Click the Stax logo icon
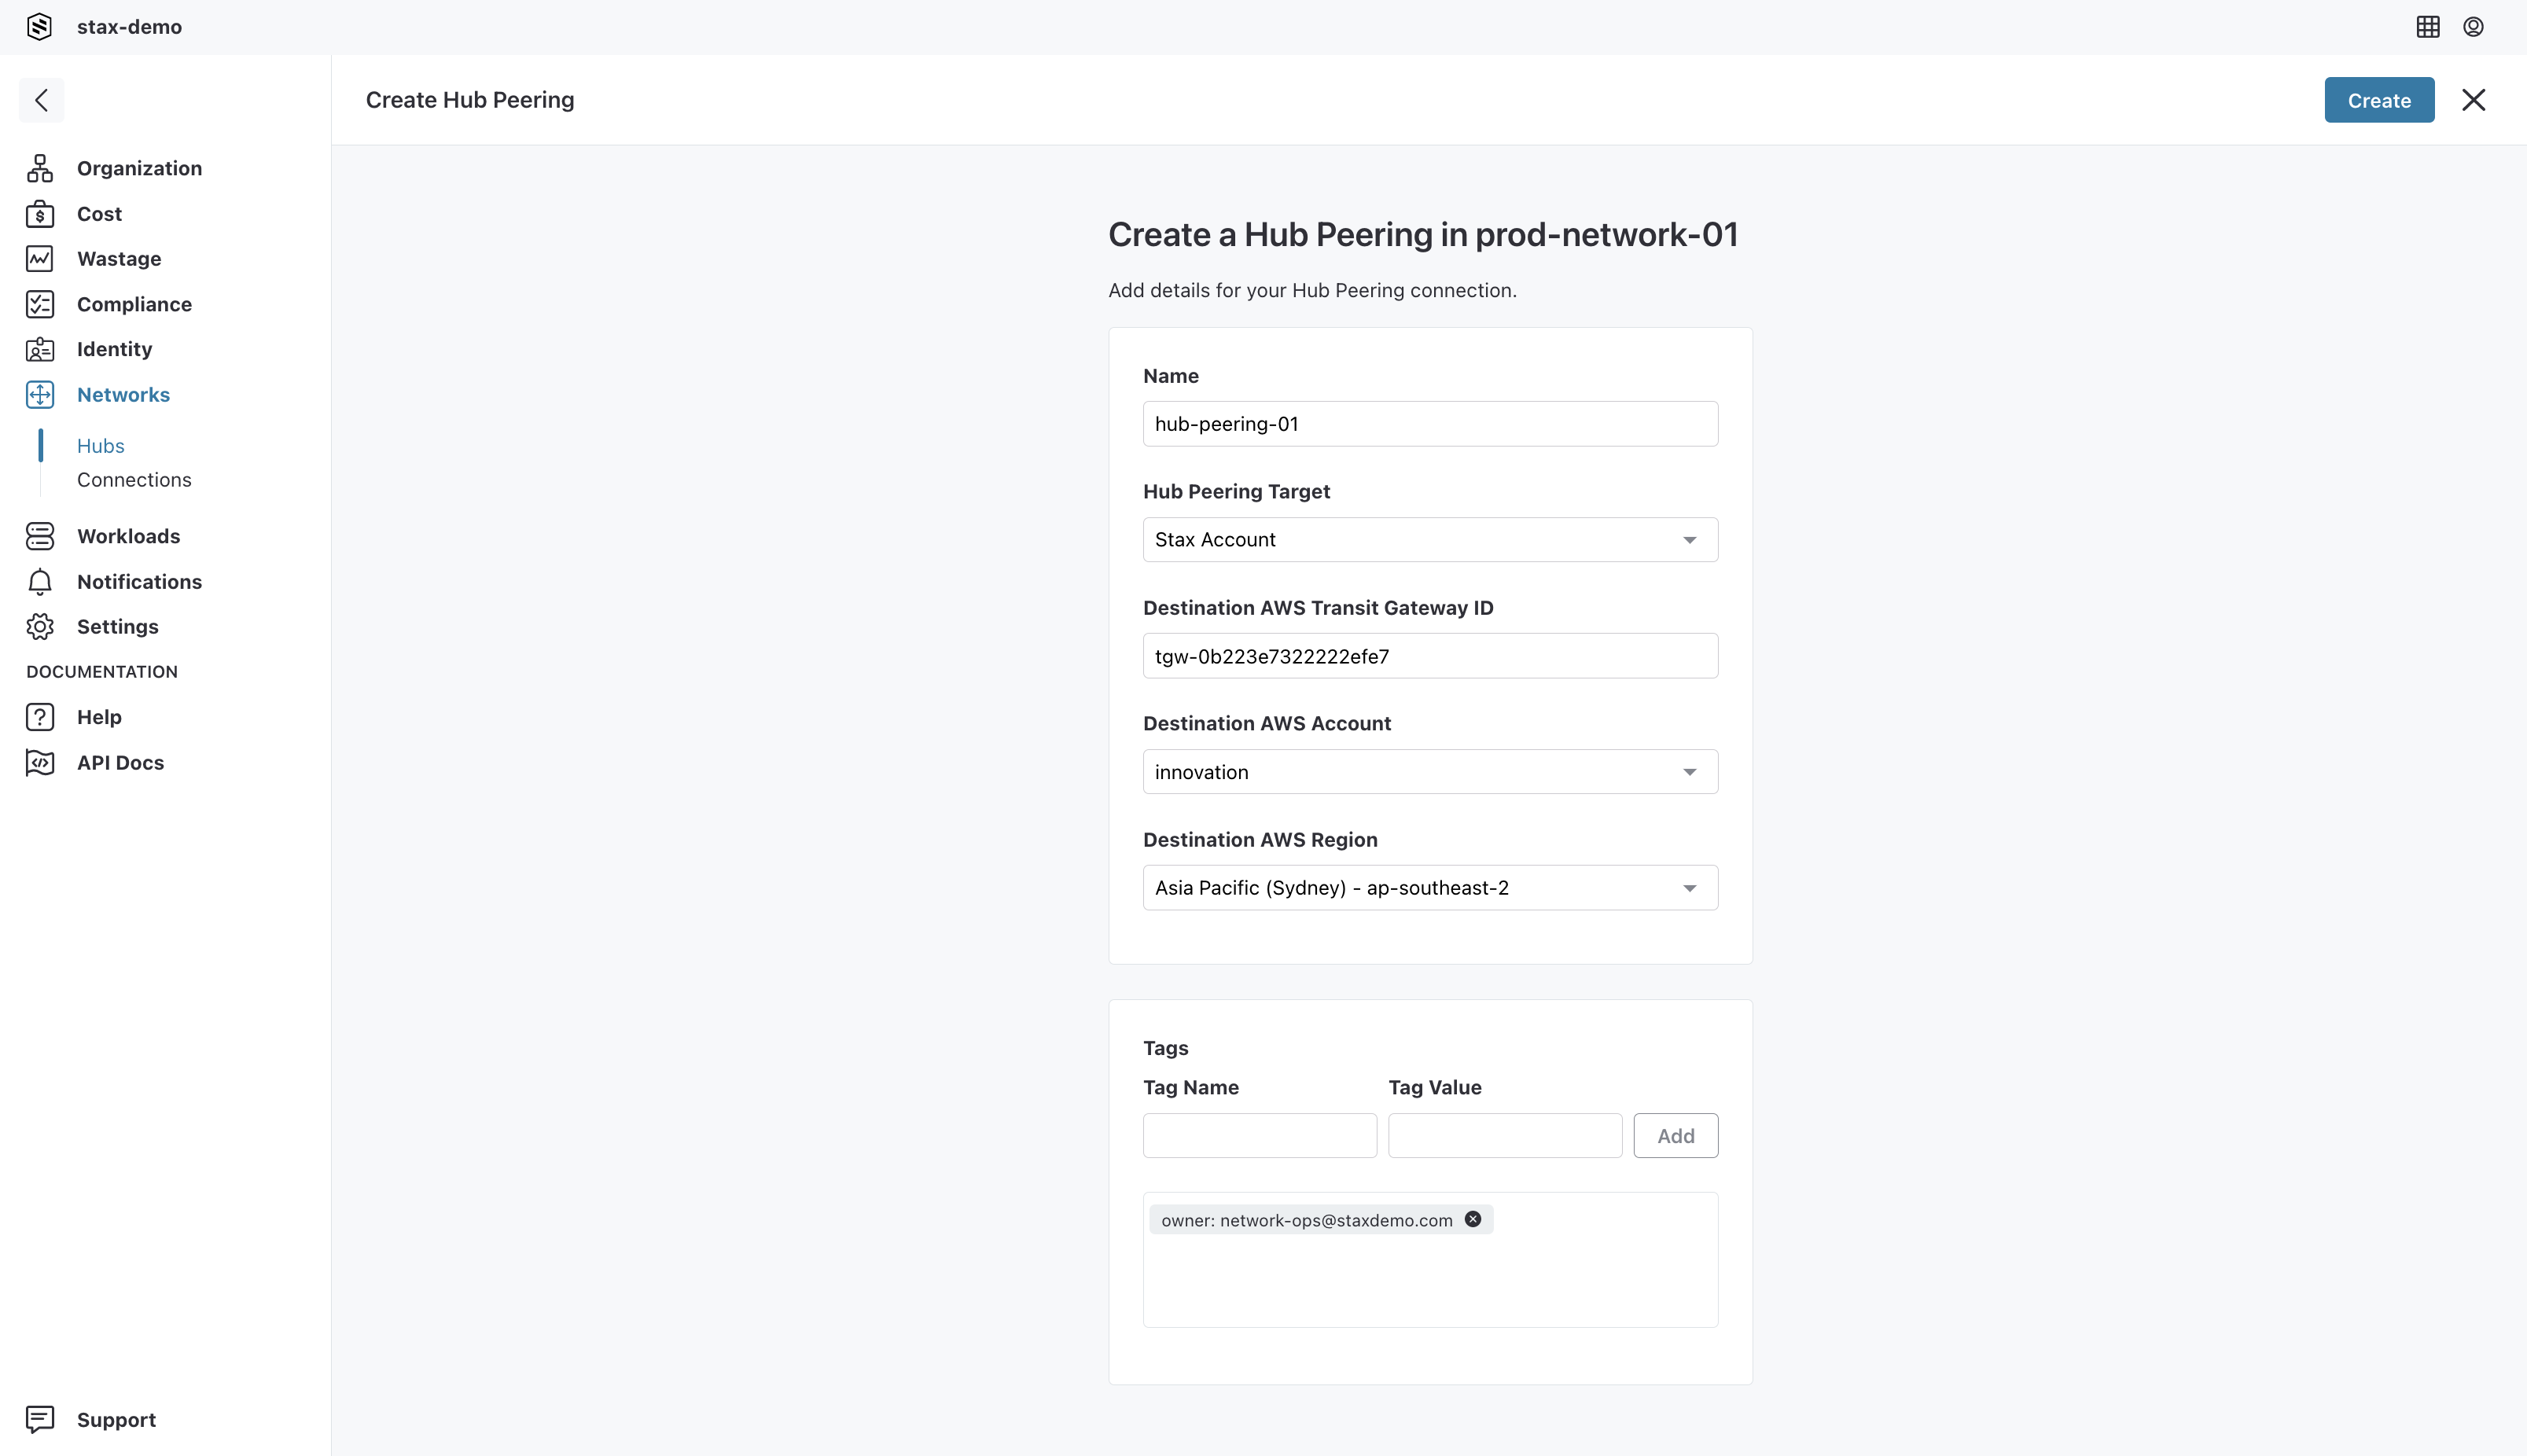2527x1456 pixels. pyautogui.click(x=39, y=27)
